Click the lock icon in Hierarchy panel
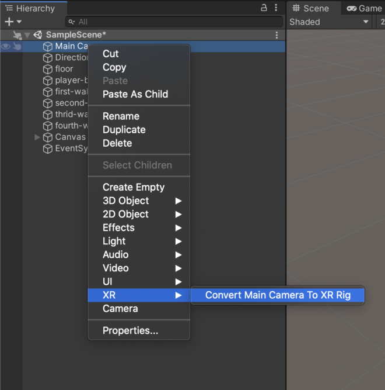The image size is (385, 390). tap(264, 8)
